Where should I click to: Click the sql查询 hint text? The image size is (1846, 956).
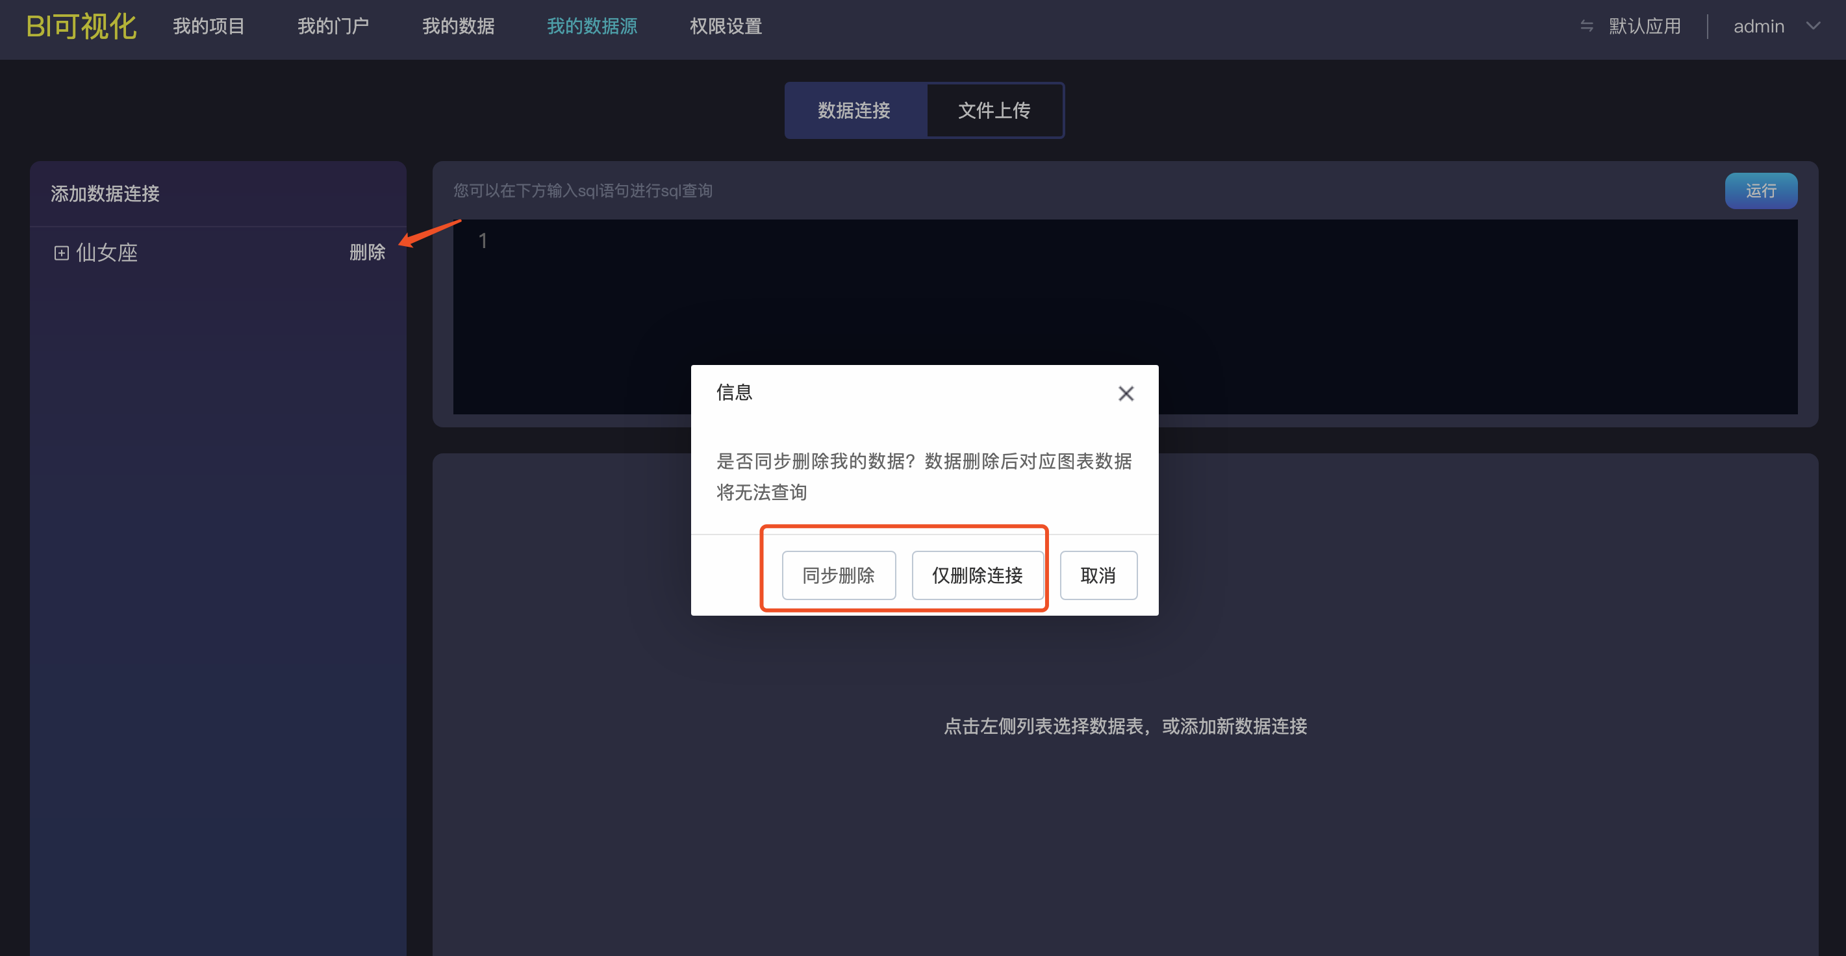pyautogui.click(x=583, y=191)
